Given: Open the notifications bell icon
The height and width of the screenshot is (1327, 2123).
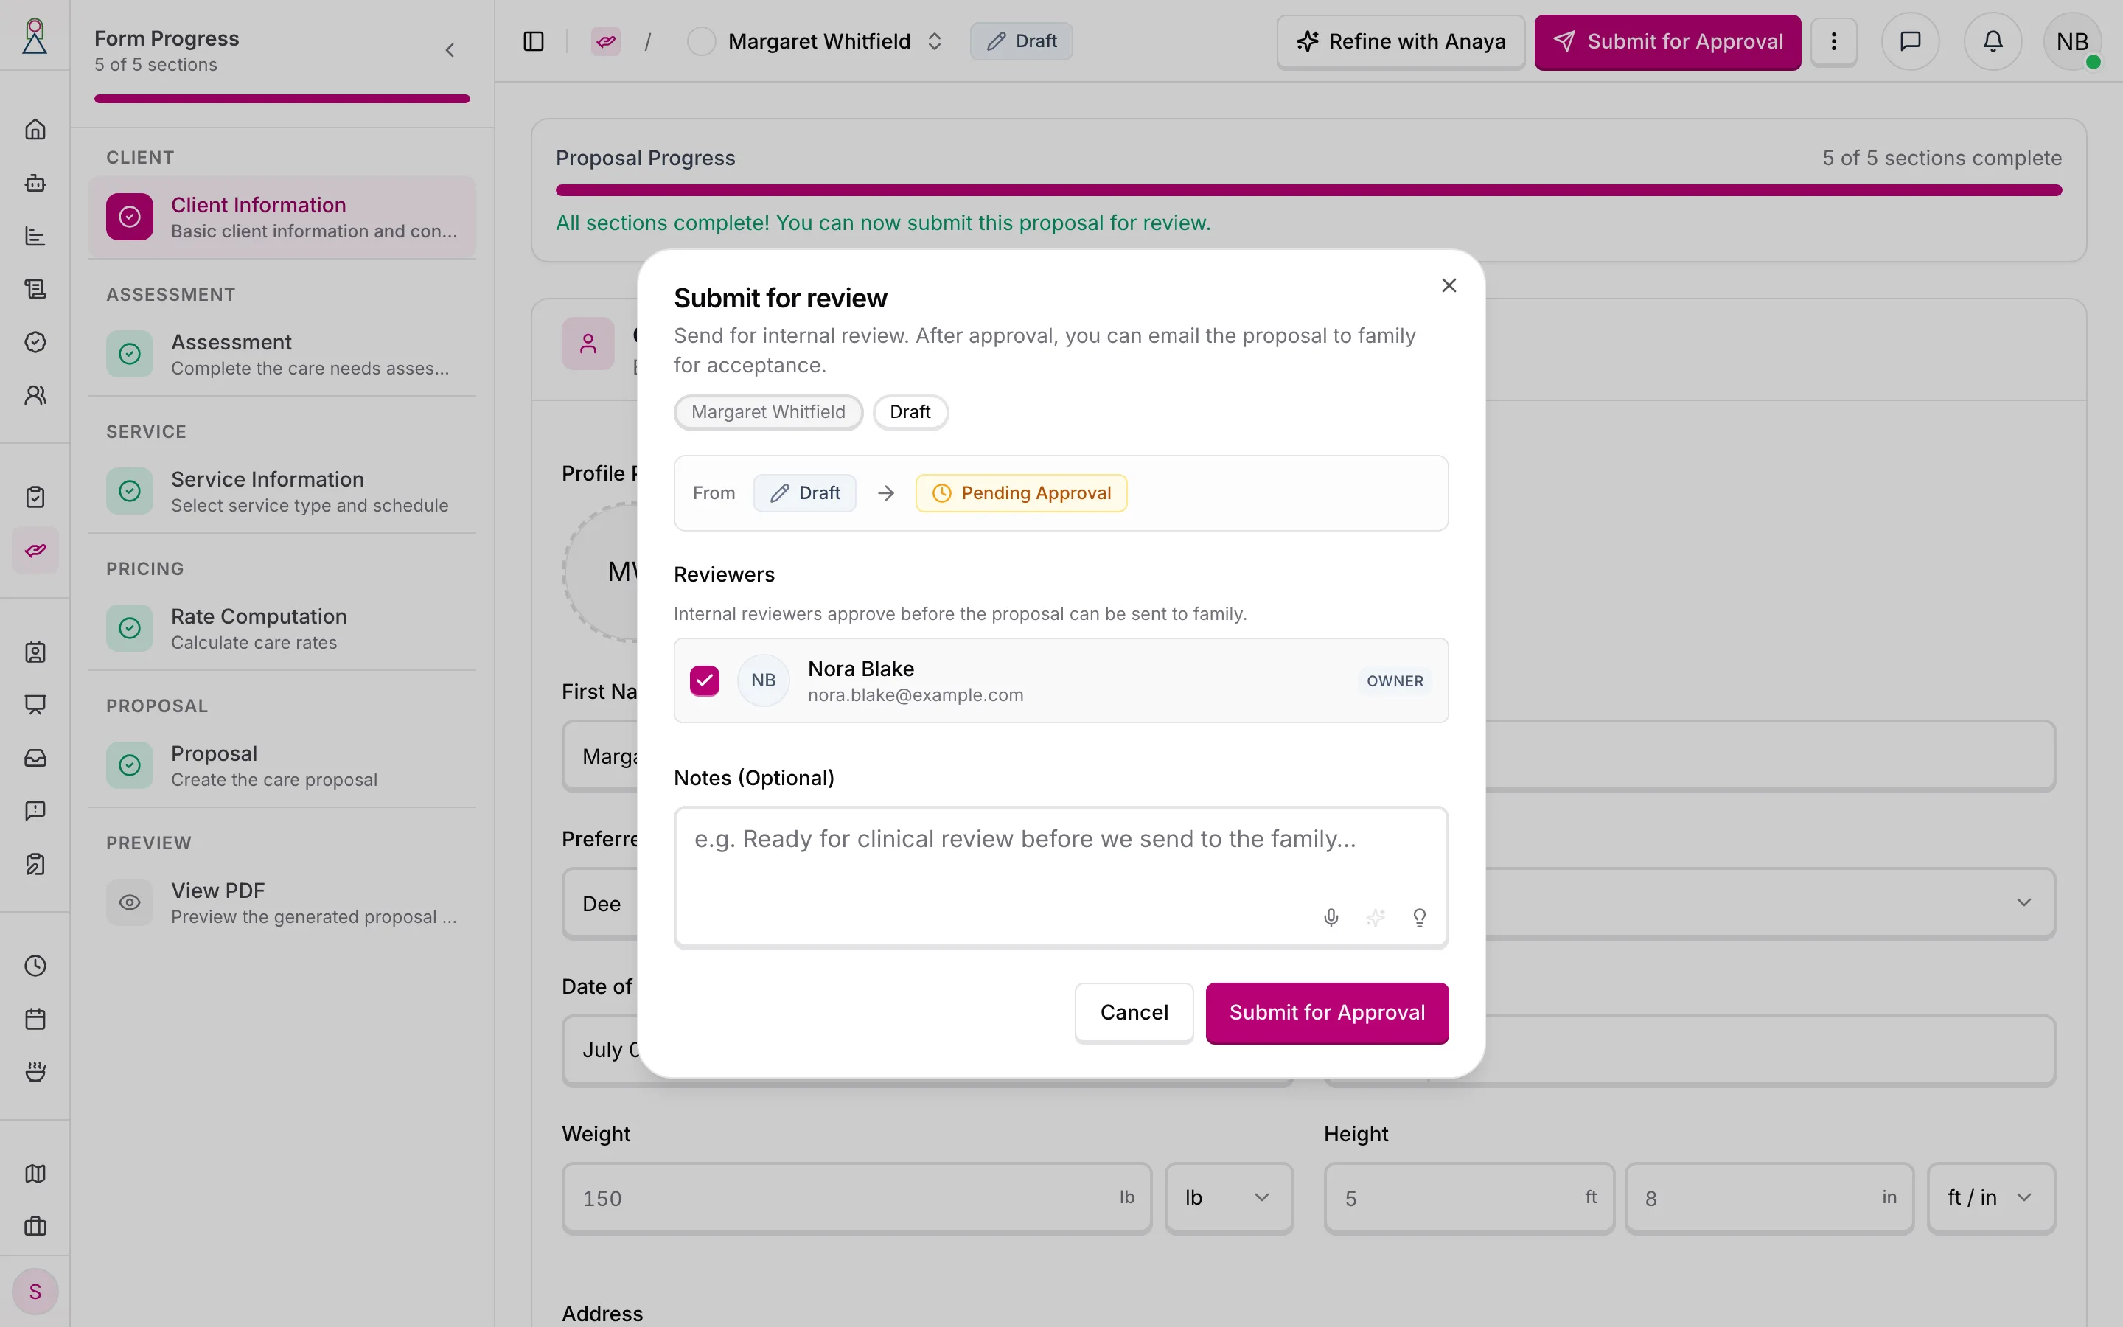Looking at the screenshot, I should pos(1993,41).
